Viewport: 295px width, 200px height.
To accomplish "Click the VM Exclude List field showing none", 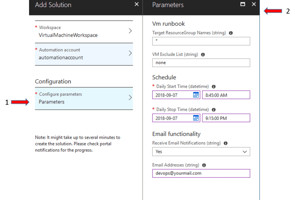I will (x=201, y=63).
